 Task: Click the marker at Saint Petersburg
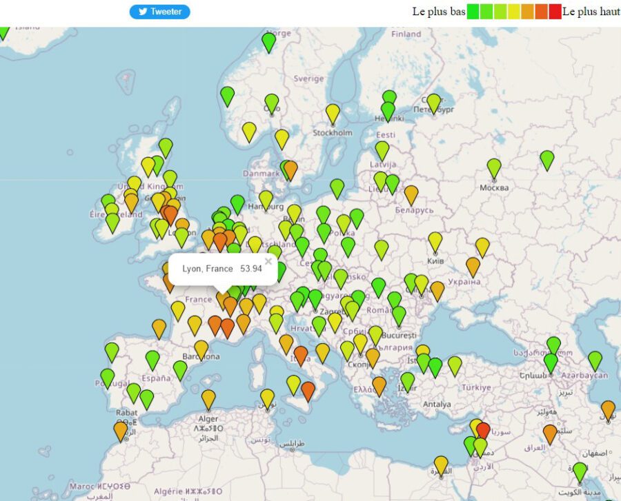433,103
